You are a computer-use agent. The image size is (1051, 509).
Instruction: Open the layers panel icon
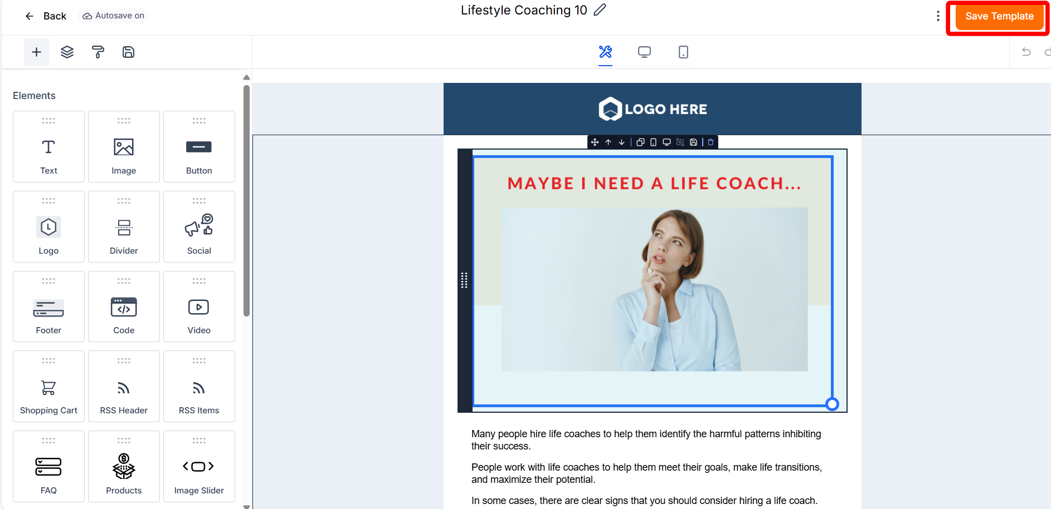67,52
